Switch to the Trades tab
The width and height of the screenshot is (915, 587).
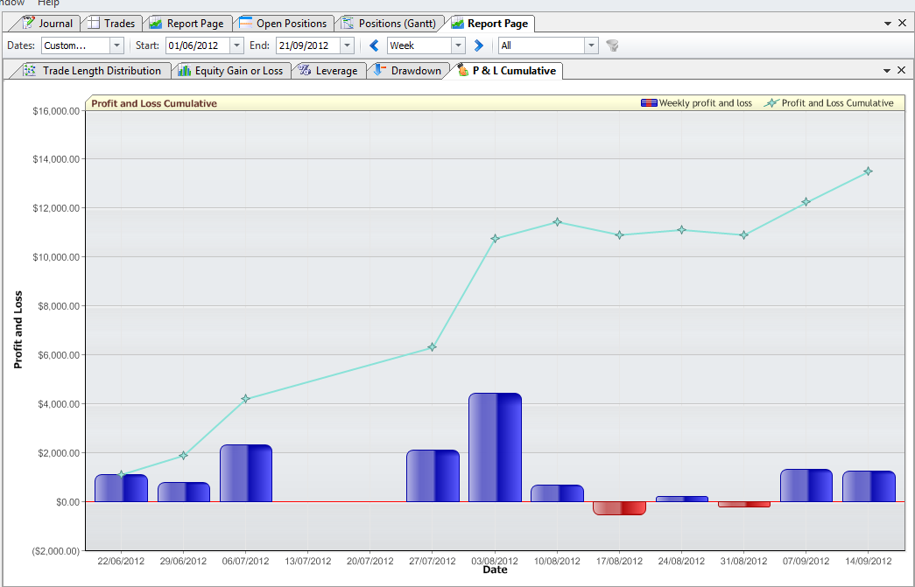(111, 24)
